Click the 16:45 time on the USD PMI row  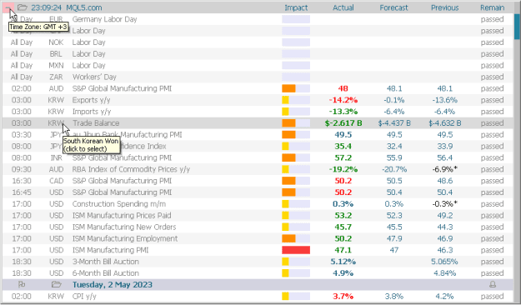[x=22, y=192]
